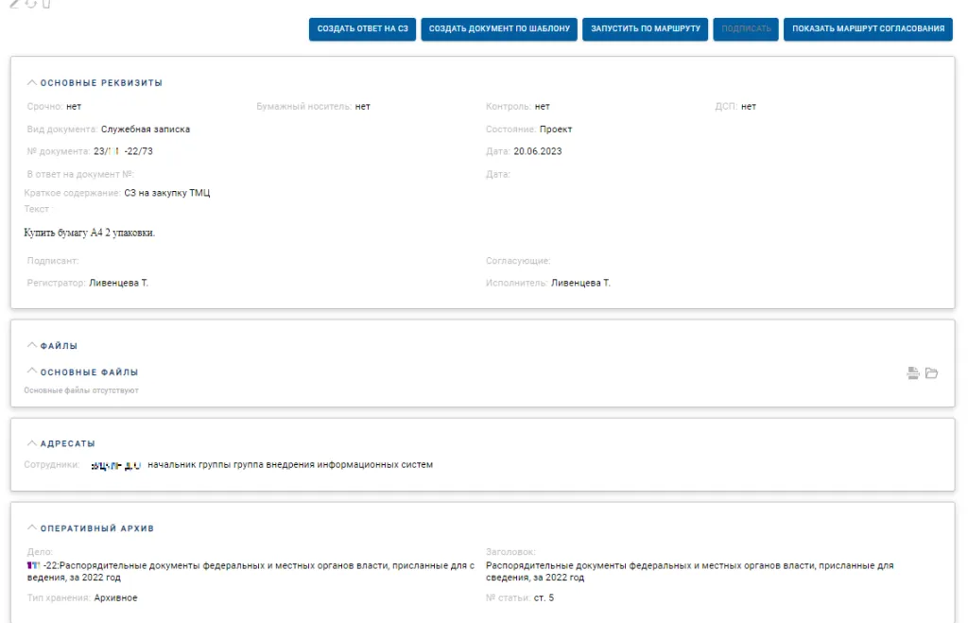
Task: Click the refresh arrows icon at top
Action: click(x=30, y=3)
